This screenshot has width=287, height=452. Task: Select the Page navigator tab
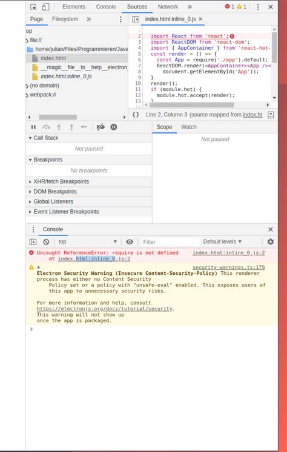pyautogui.click(x=36, y=19)
